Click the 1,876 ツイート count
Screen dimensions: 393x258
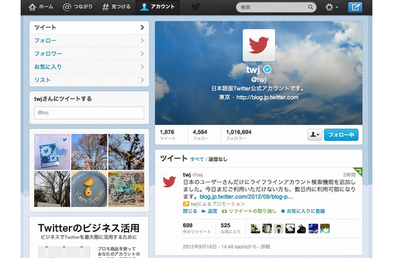(168, 135)
